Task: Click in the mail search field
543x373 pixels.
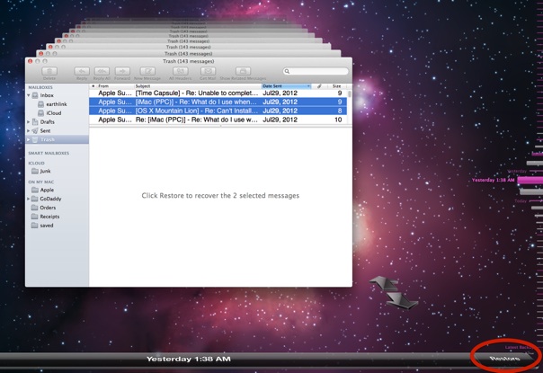Action: click(x=316, y=71)
